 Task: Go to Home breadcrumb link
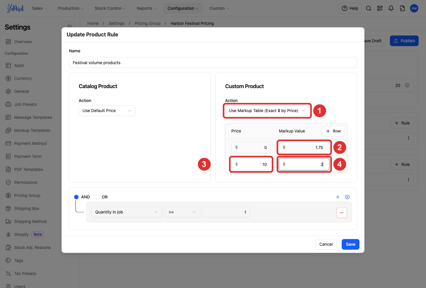(93, 23)
